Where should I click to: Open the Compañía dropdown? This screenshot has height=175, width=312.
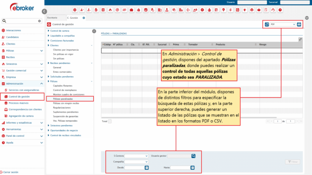point(136,161)
